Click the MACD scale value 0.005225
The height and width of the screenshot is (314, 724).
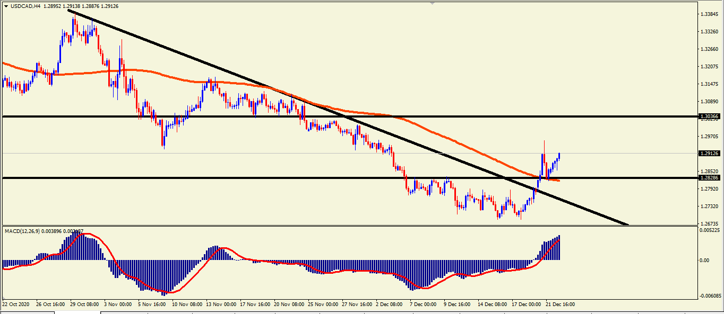click(711, 230)
